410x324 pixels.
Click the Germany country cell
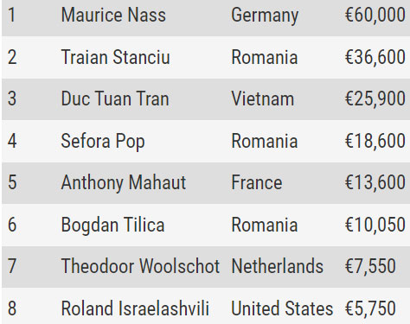click(265, 16)
